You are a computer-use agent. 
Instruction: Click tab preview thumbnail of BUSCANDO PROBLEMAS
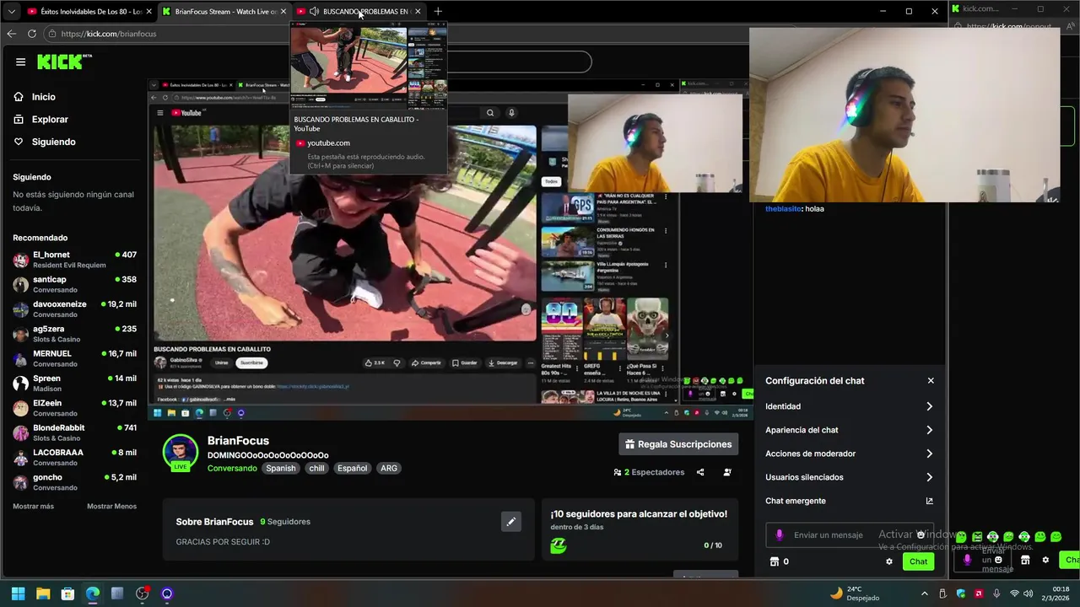[368, 67]
